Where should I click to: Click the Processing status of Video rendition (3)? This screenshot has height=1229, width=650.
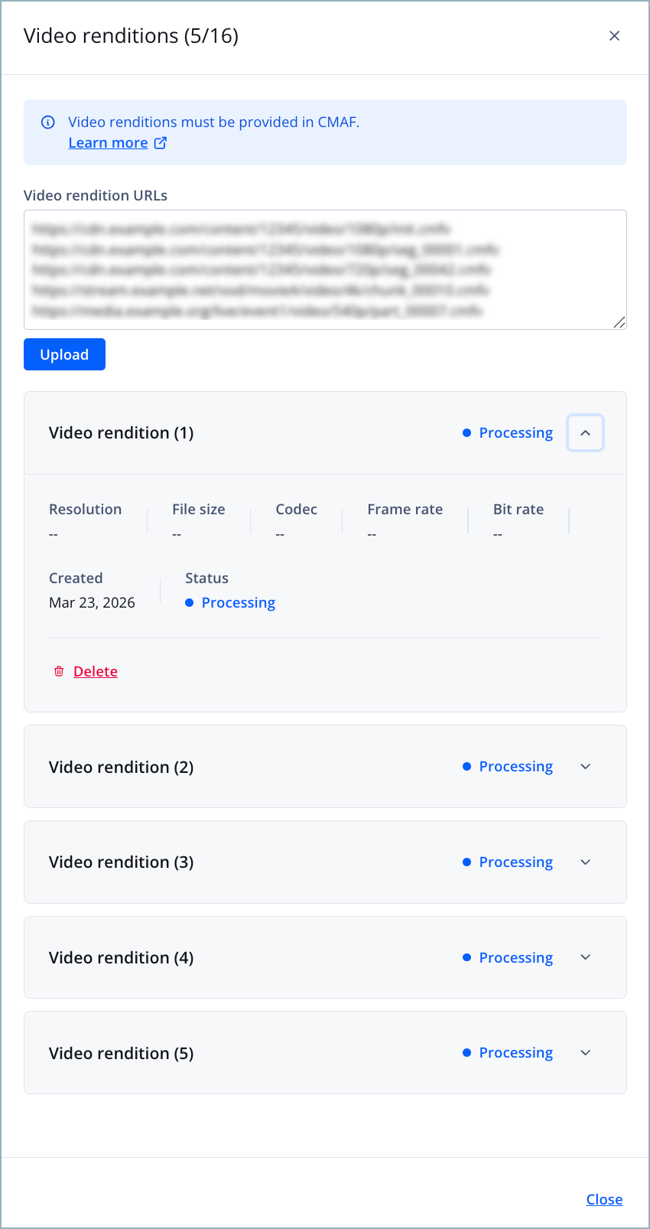click(x=508, y=862)
